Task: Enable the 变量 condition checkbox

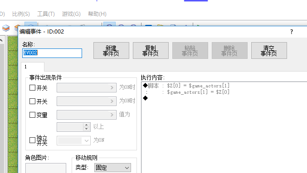Action: (32, 115)
